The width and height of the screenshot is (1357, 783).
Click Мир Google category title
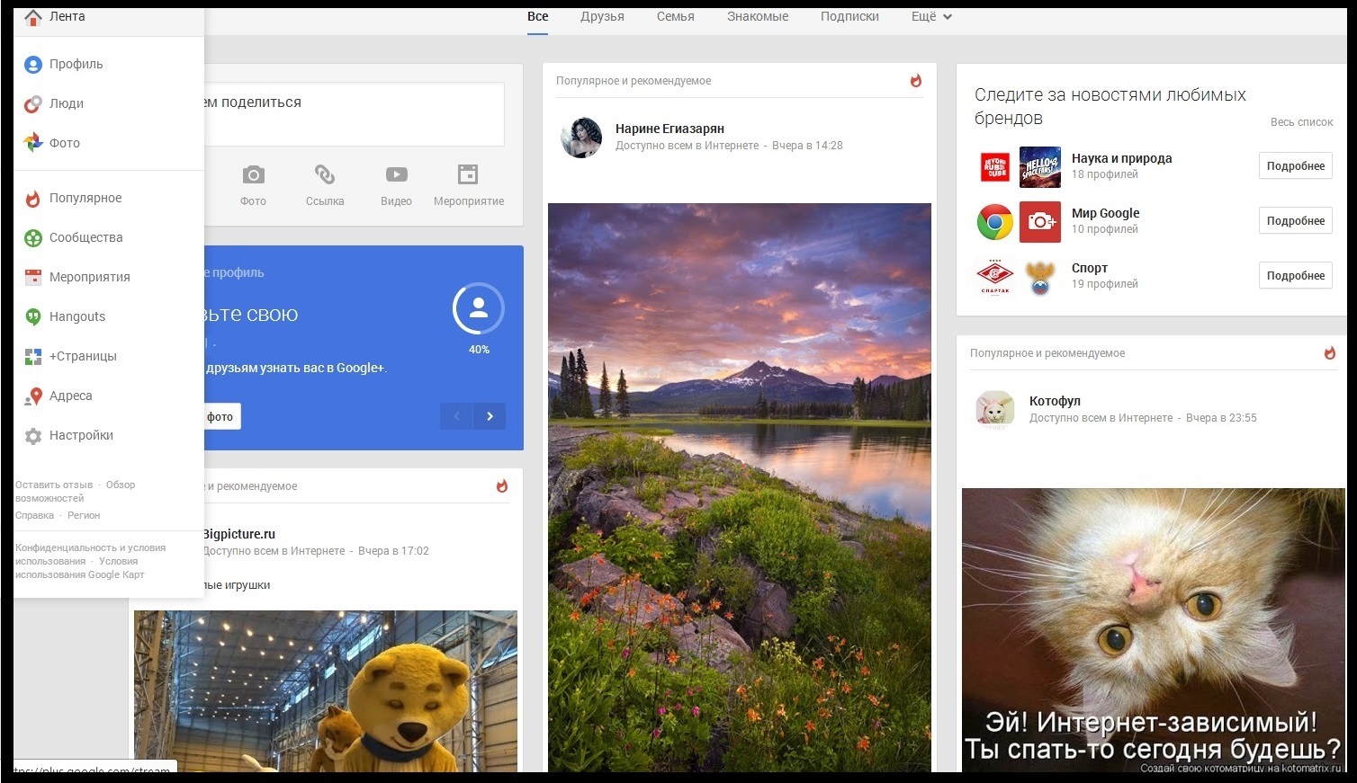click(1105, 213)
